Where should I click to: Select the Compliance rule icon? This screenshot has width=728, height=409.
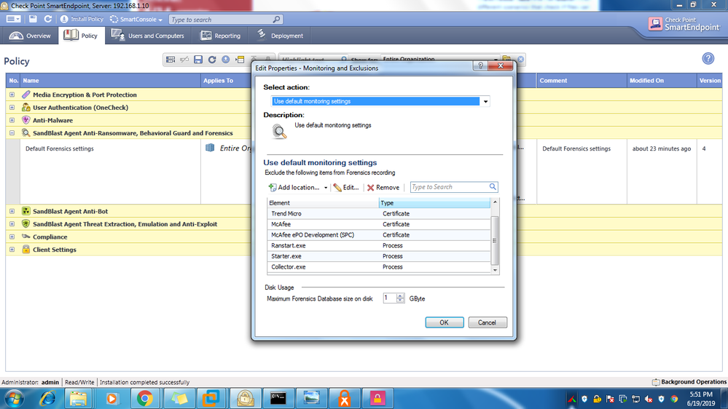26,237
